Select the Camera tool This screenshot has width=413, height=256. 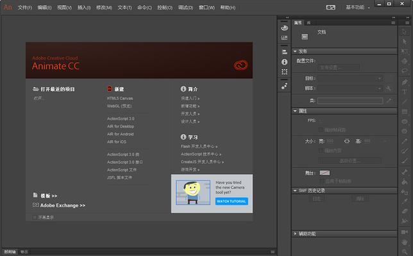pyautogui.click(x=405, y=232)
